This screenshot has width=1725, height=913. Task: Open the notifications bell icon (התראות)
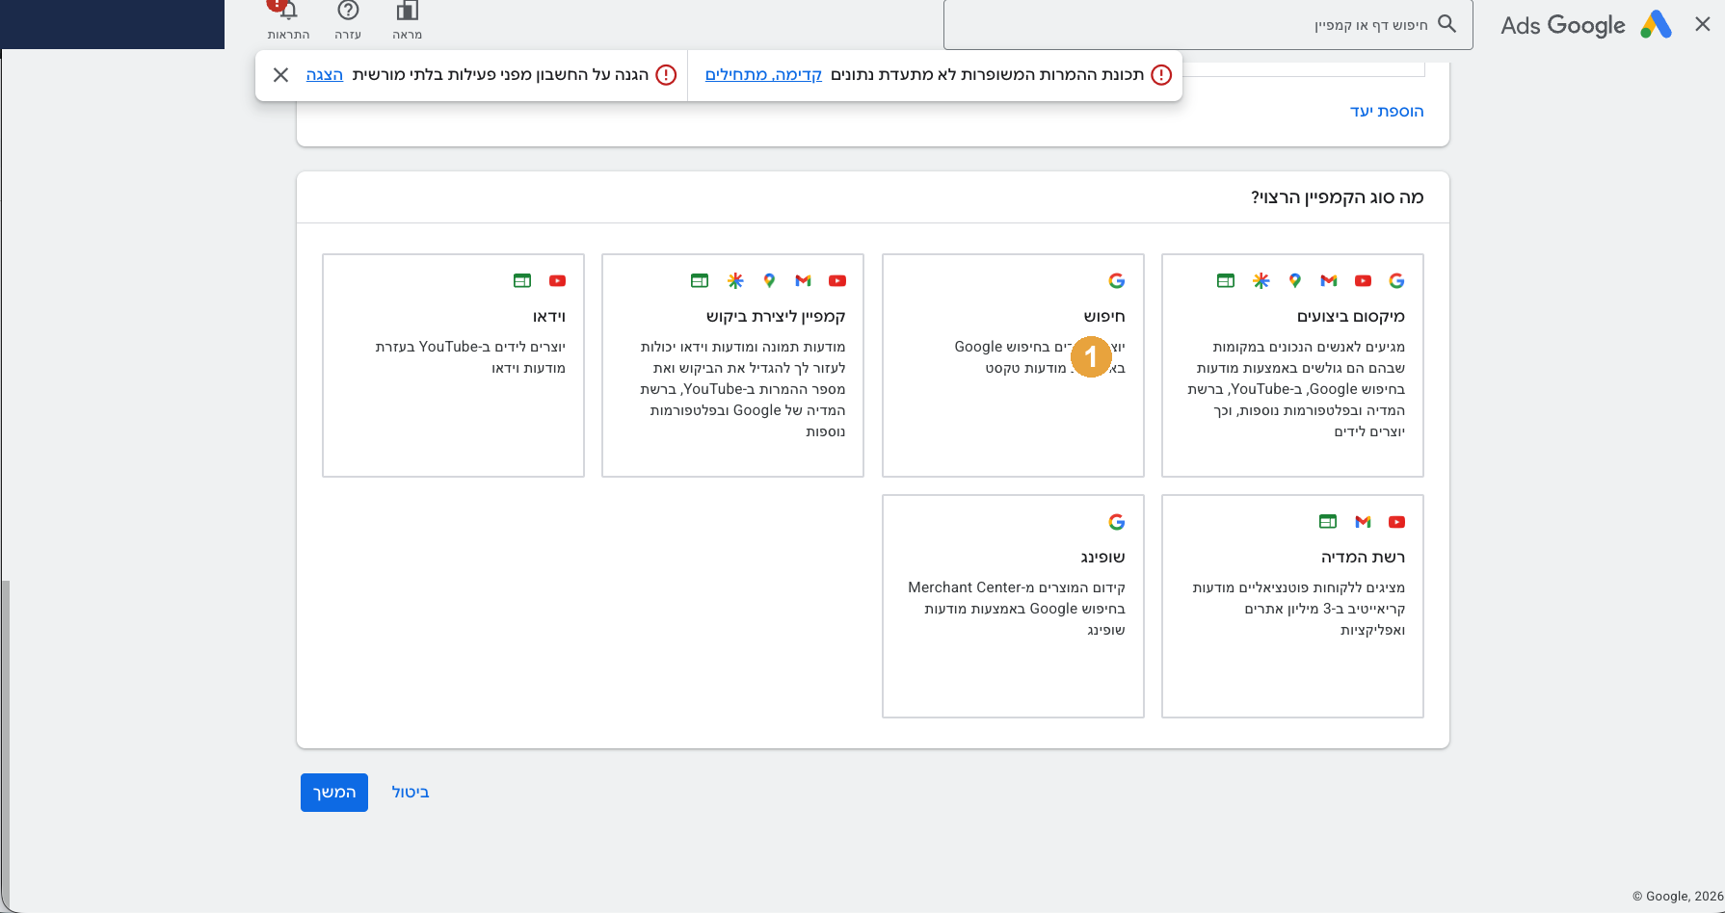(288, 12)
